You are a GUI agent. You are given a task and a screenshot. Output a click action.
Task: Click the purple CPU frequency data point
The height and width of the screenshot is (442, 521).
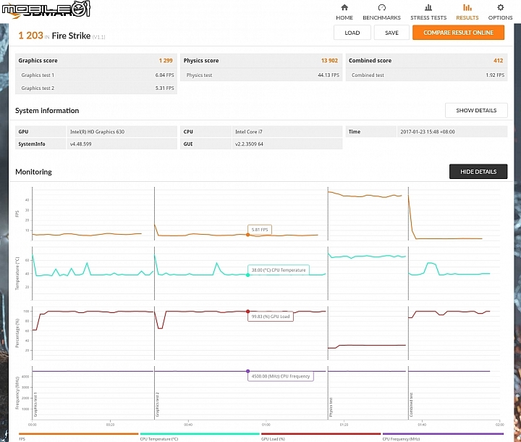pyautogui.click(x=248, y=371)
